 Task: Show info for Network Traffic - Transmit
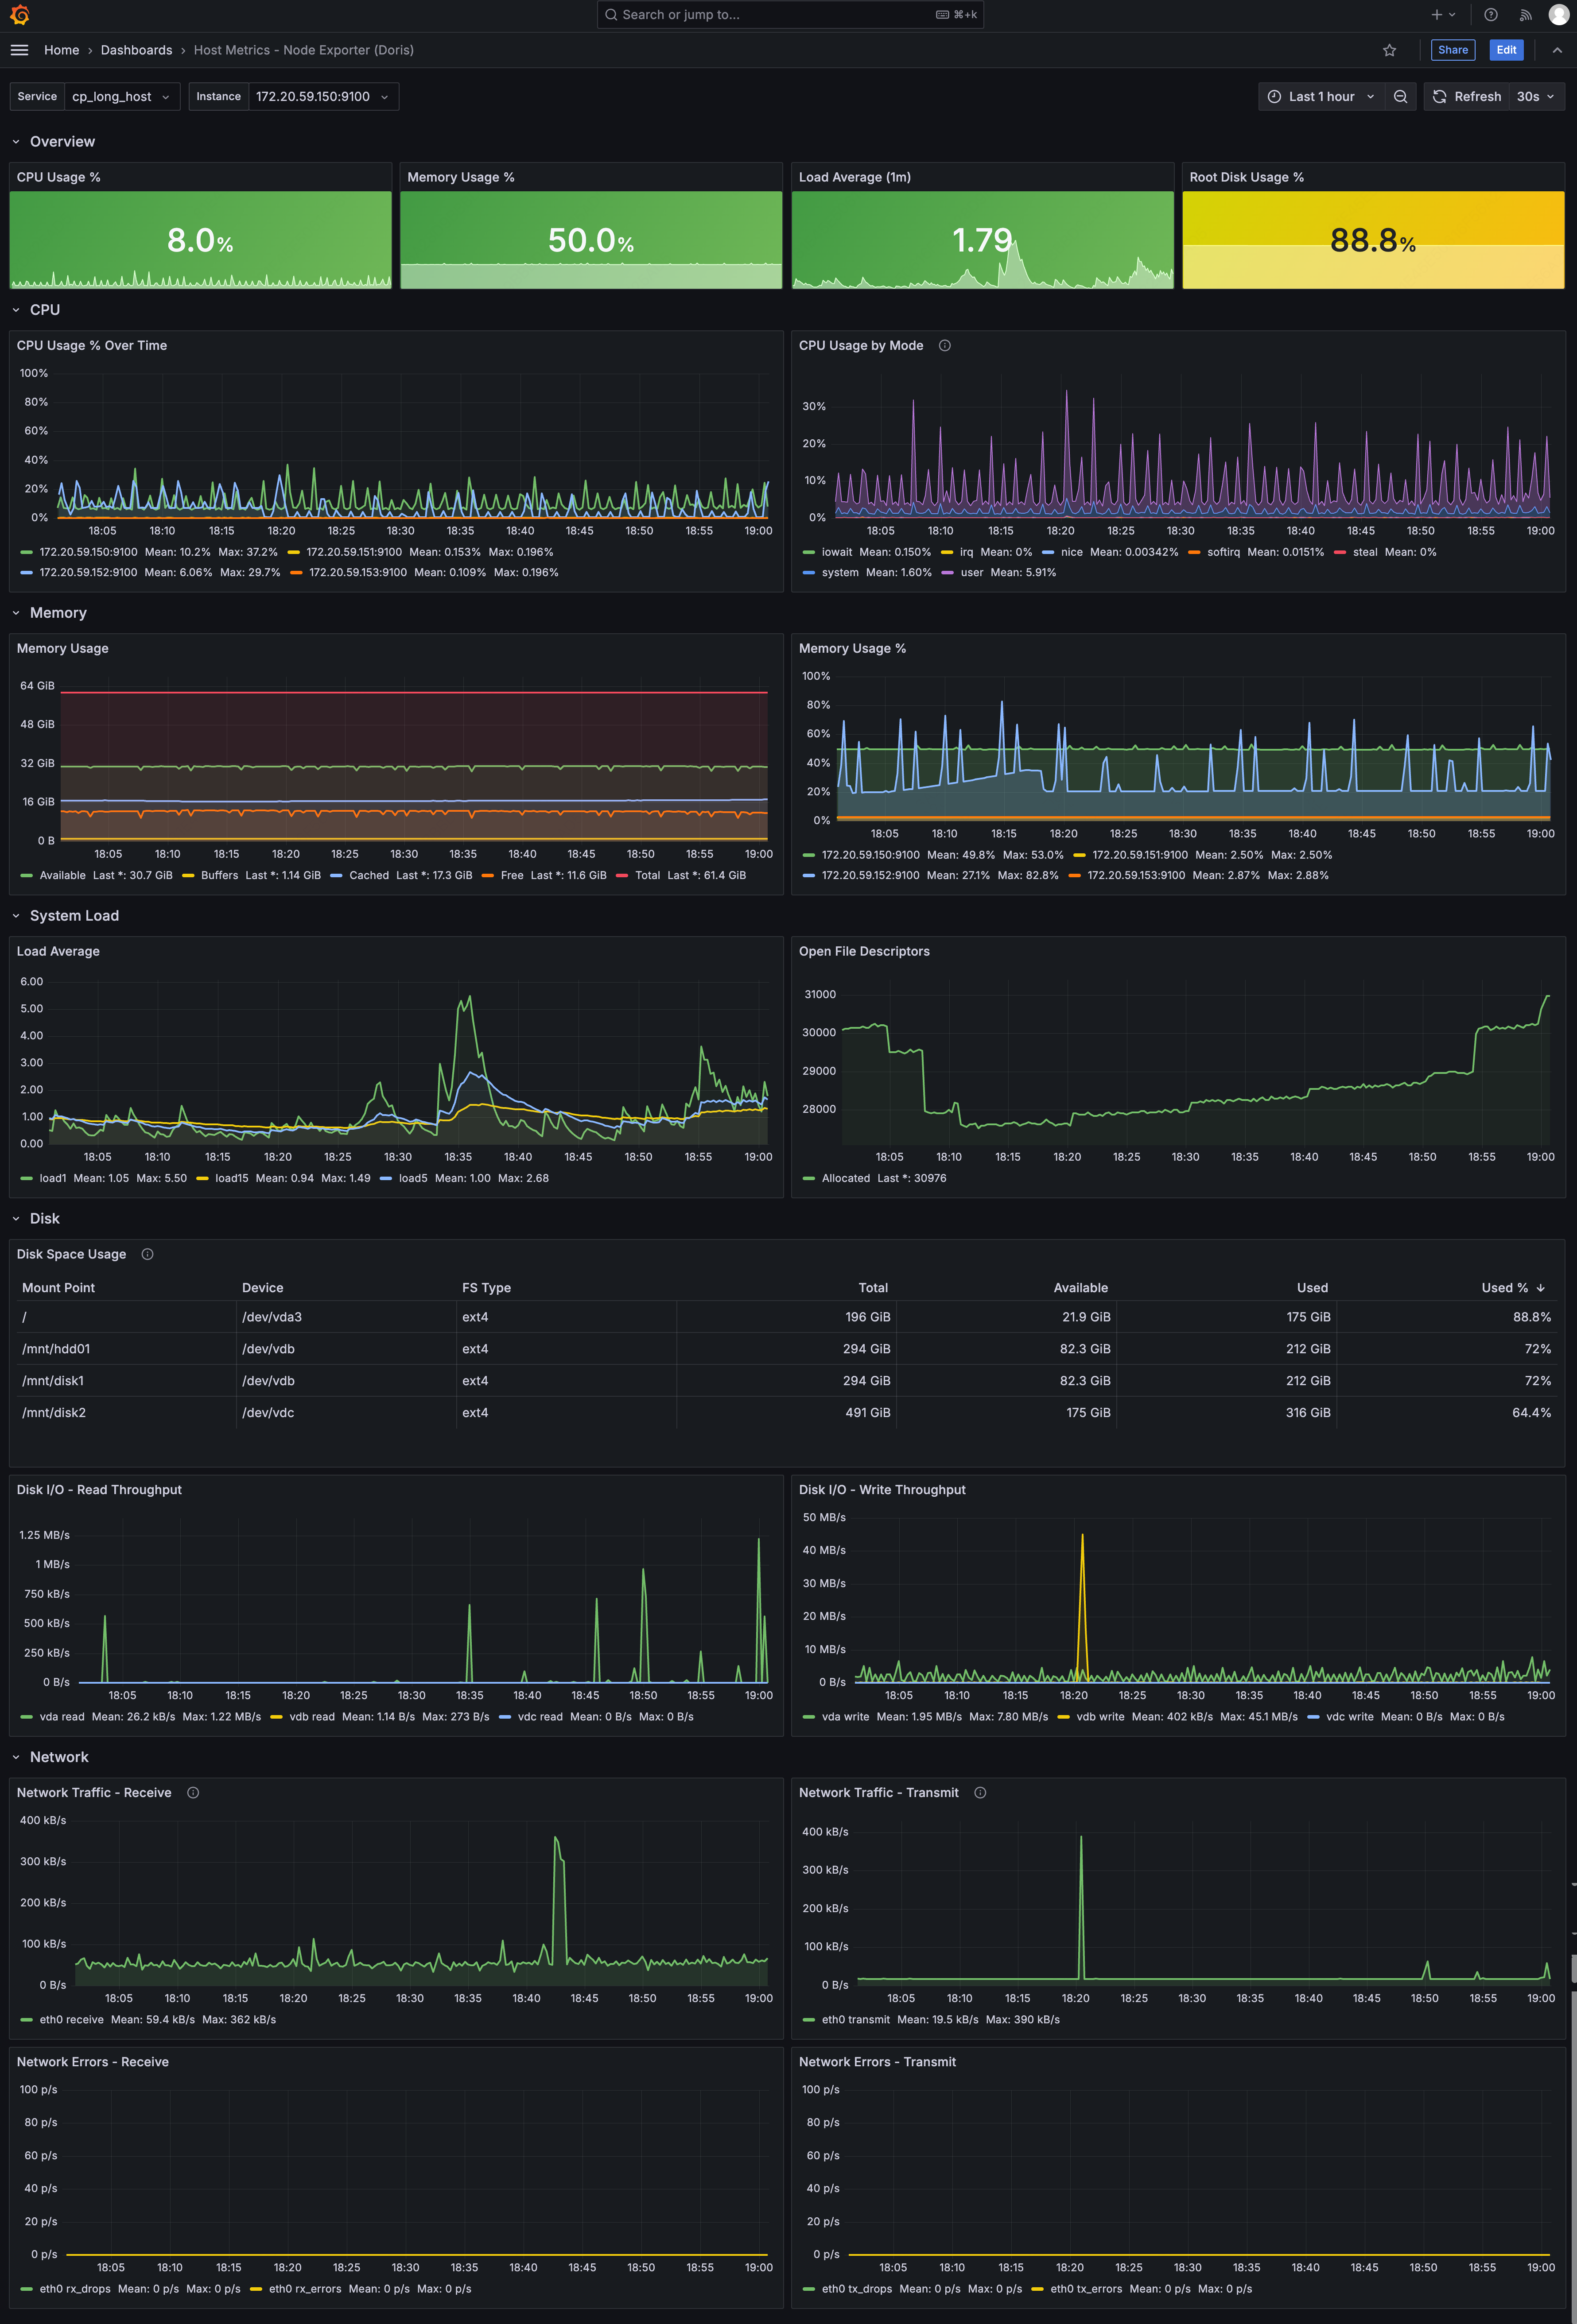coord(981,1792)
